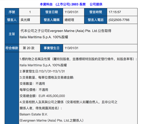
Task: Click the 發言時間 header cell
Action: click(x=96, y=12)
